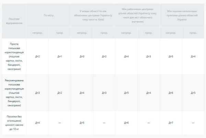Image resolution: width=206 pixels, height=138 pixels.
Task: Click the last "пріор." subheader on the right
Action: point(193,33)
